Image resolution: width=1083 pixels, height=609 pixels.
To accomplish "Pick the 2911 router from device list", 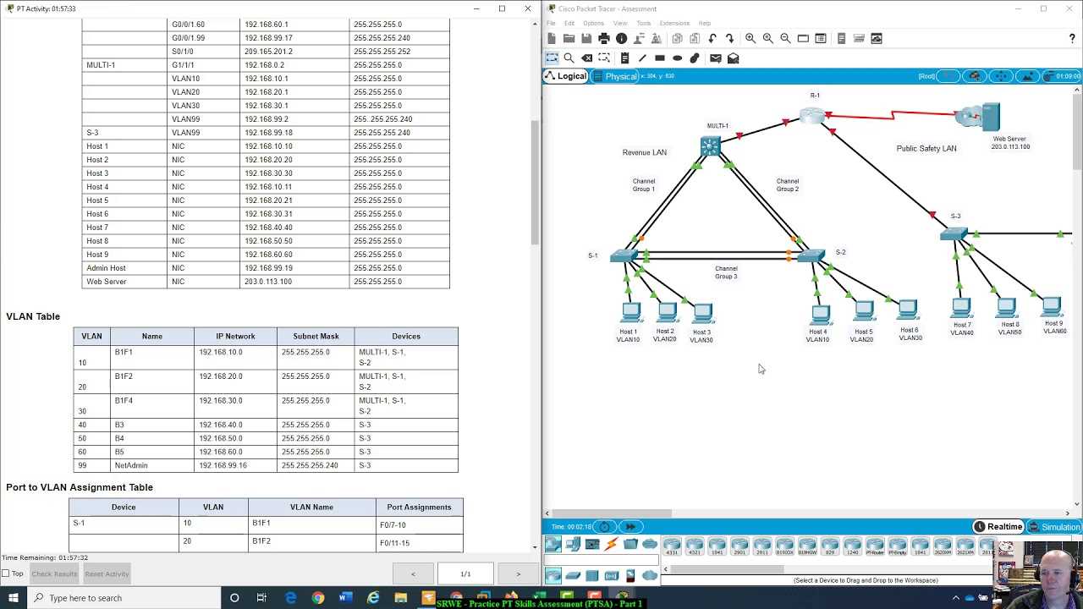I will (x=762, y=546).
